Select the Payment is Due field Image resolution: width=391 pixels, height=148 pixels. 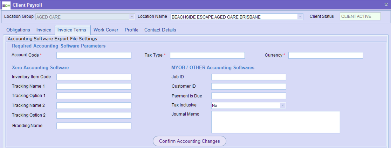[248, 96]
